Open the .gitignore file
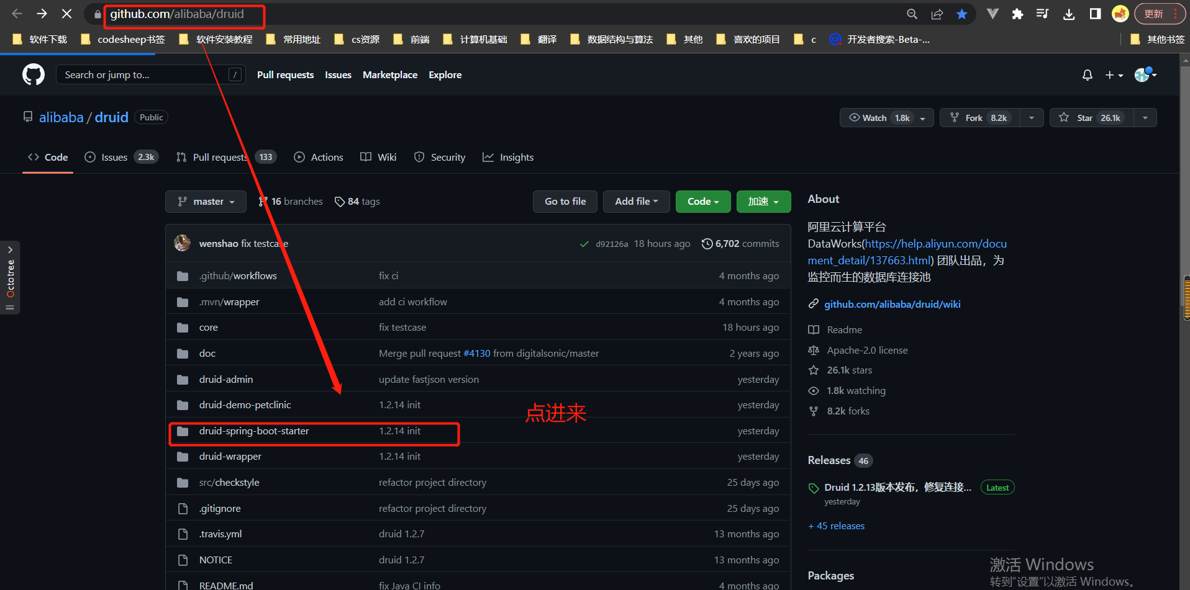 pyautogui.click(x=220, y=509)
